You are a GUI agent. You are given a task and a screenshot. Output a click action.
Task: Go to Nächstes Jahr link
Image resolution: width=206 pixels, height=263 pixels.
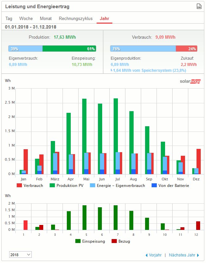click(182, 255)
